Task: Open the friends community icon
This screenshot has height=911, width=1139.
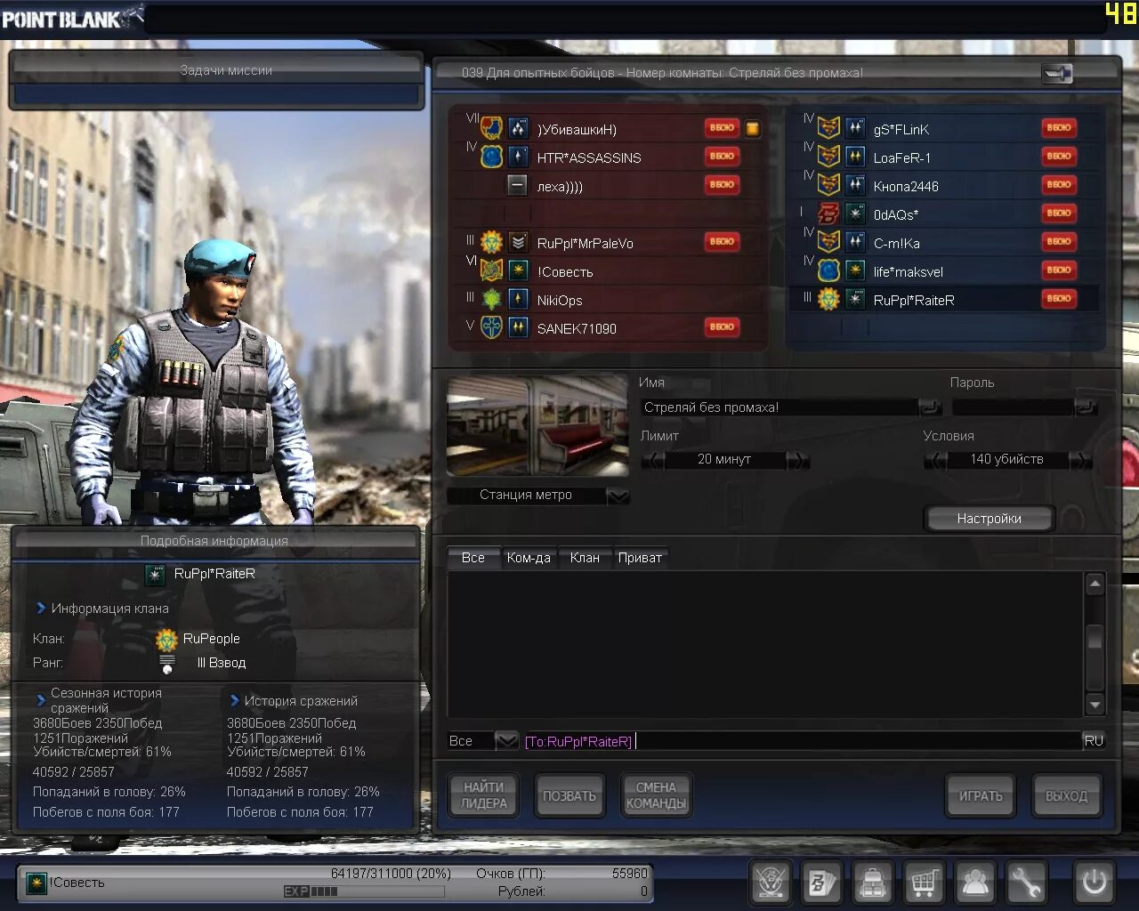Action: (x=975, y=882)
